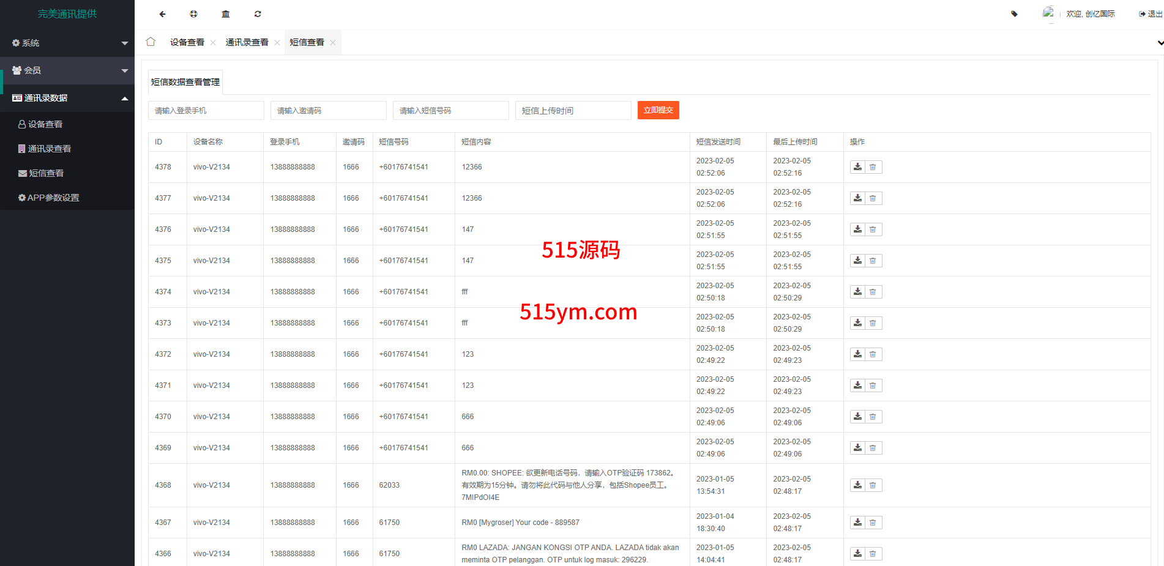The image size is (1164, 566).
Task: Delete SMS record with ID 4368
Action: (873, 485)
